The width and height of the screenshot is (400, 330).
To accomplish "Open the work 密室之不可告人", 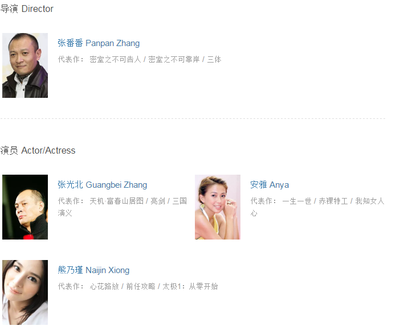I will 115,59.
